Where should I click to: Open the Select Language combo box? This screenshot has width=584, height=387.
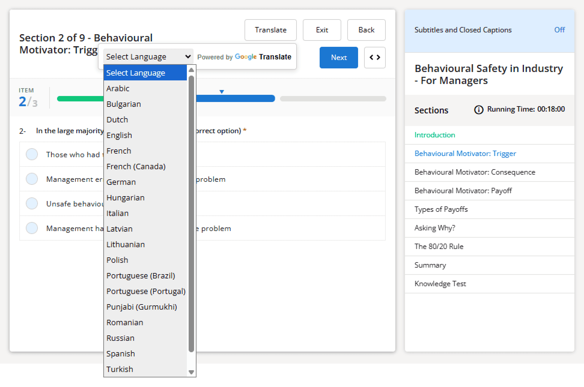click(x=148, y=56)
